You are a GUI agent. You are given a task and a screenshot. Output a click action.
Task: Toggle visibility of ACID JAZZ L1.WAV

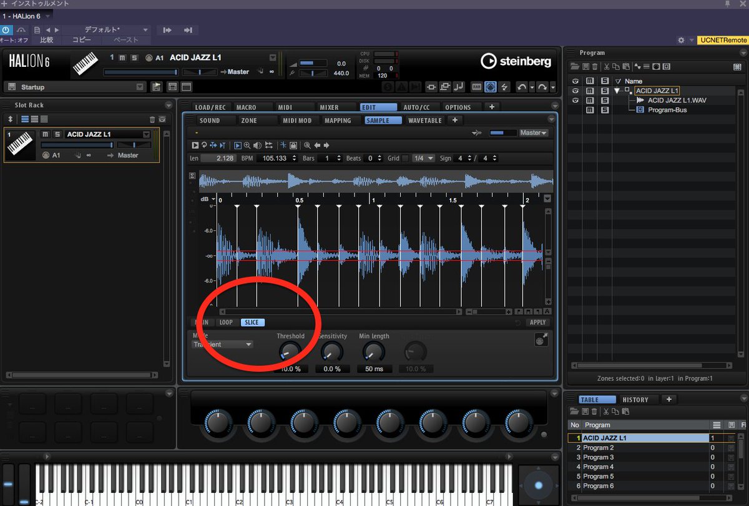click(x=575, y=100)
